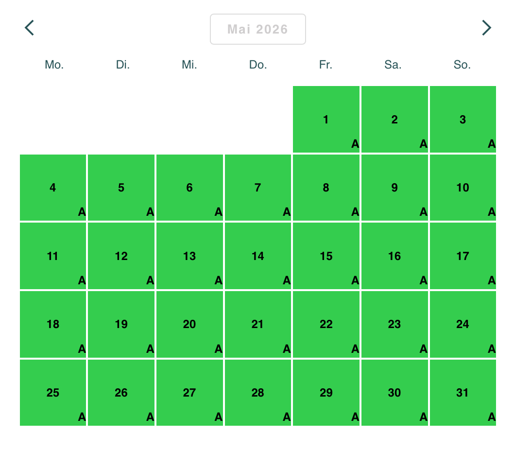Go to the next month arrow
This screenshot has height=451, width=514.
click(486, 28)
